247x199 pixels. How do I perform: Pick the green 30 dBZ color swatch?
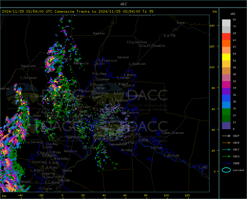tap(226, 112)
